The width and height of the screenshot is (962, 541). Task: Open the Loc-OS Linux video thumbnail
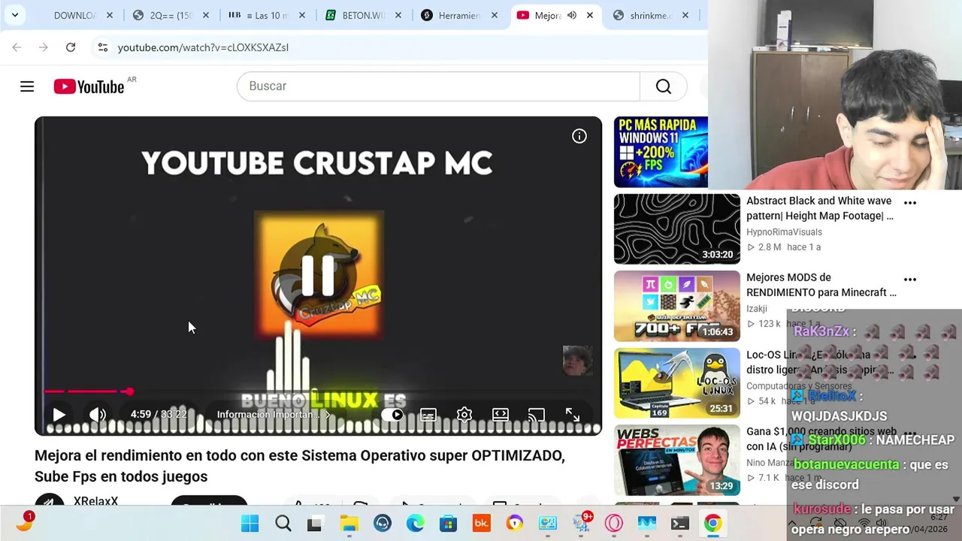[677, 382]
